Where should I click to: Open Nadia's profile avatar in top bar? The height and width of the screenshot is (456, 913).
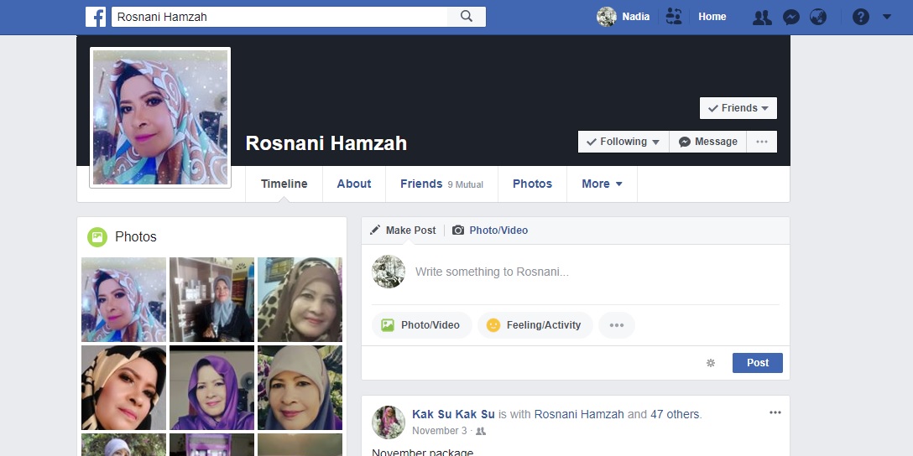coord(606,17)
